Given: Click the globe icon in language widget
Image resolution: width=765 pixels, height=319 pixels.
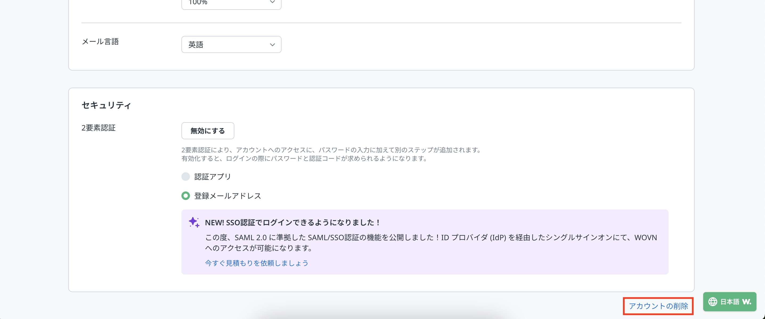Looking at the screenshot, I should (x=713, y=302).
